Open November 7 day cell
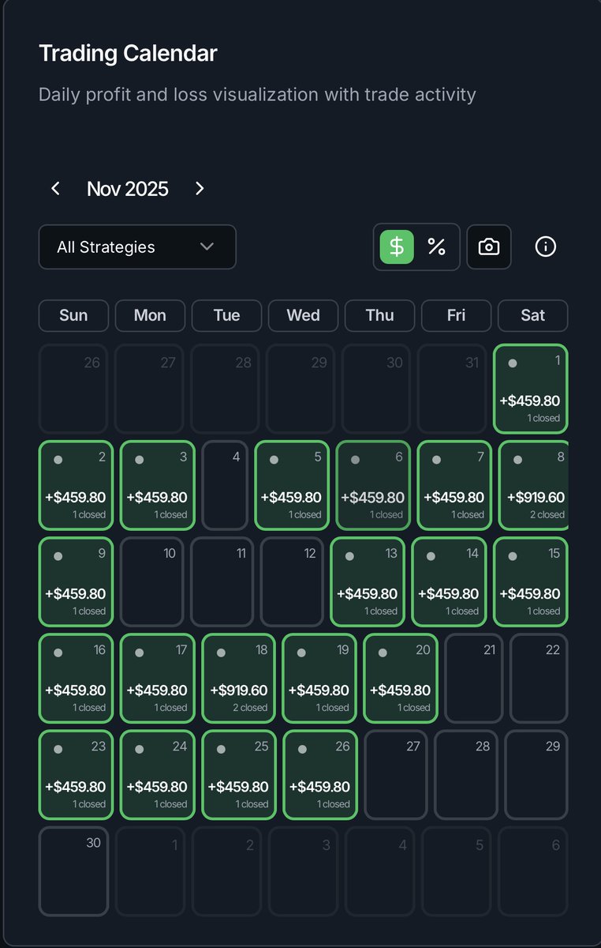 (x=454, y=485)
